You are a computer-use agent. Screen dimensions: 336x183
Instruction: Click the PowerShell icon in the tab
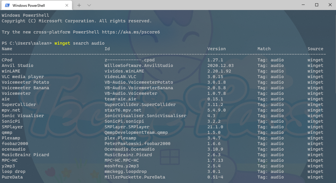pos(7,5)
